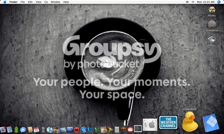Click the tablet device icon in dock

tap(10, 130)
